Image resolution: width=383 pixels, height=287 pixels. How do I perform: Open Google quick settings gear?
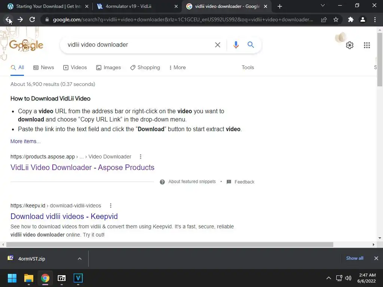(350, 45)
